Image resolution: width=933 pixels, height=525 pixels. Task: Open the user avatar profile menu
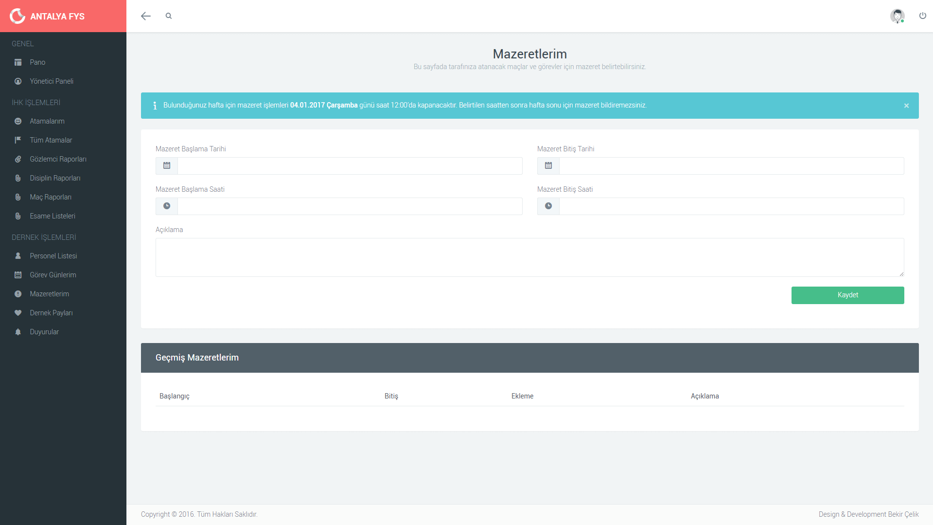coord(897,16)
